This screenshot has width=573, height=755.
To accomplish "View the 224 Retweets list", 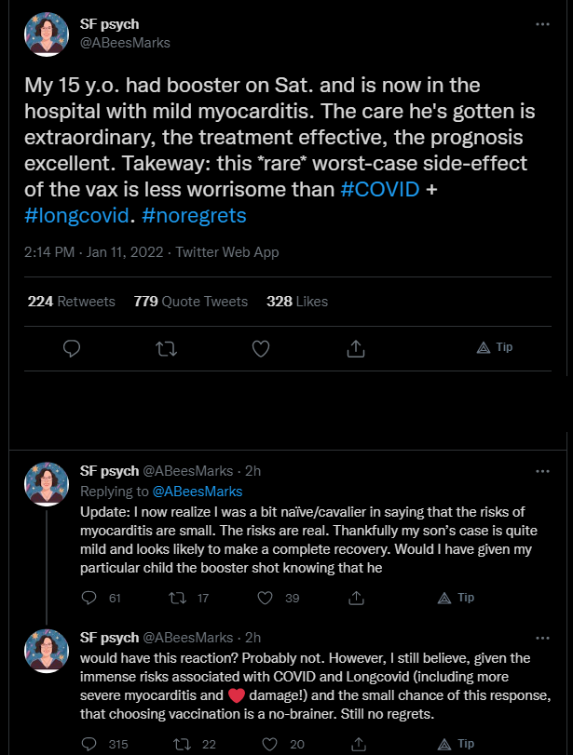I will point(72,302).
